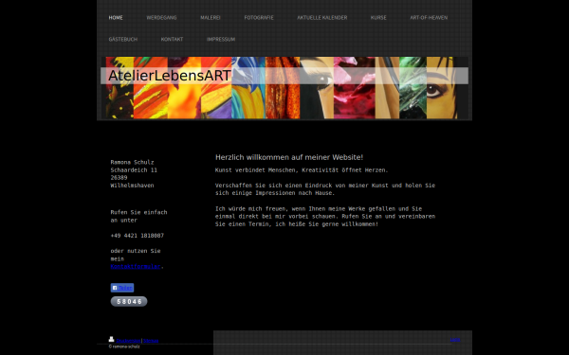Follow the Kontaktformular link
Screen dimensions: 569x355
pos(136,267)
